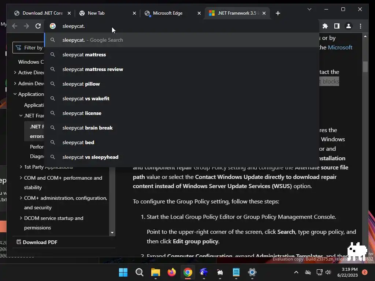Open the Windows Start menu
375x281 pixels.
[x=123, y=272]
